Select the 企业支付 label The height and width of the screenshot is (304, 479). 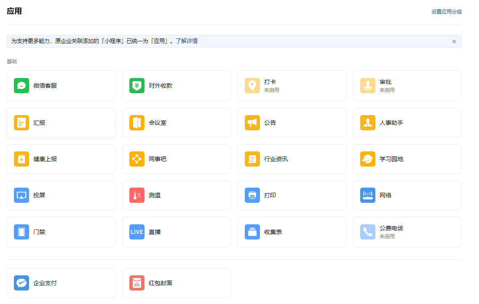pos(45,283)
